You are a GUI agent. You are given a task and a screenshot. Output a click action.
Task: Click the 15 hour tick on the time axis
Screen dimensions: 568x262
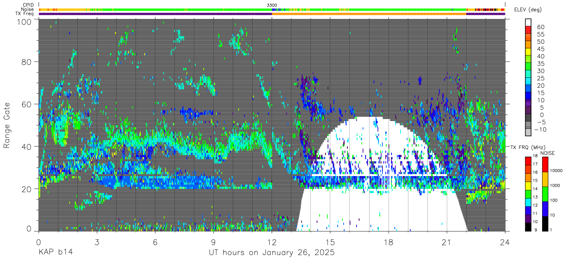(330, 242)
